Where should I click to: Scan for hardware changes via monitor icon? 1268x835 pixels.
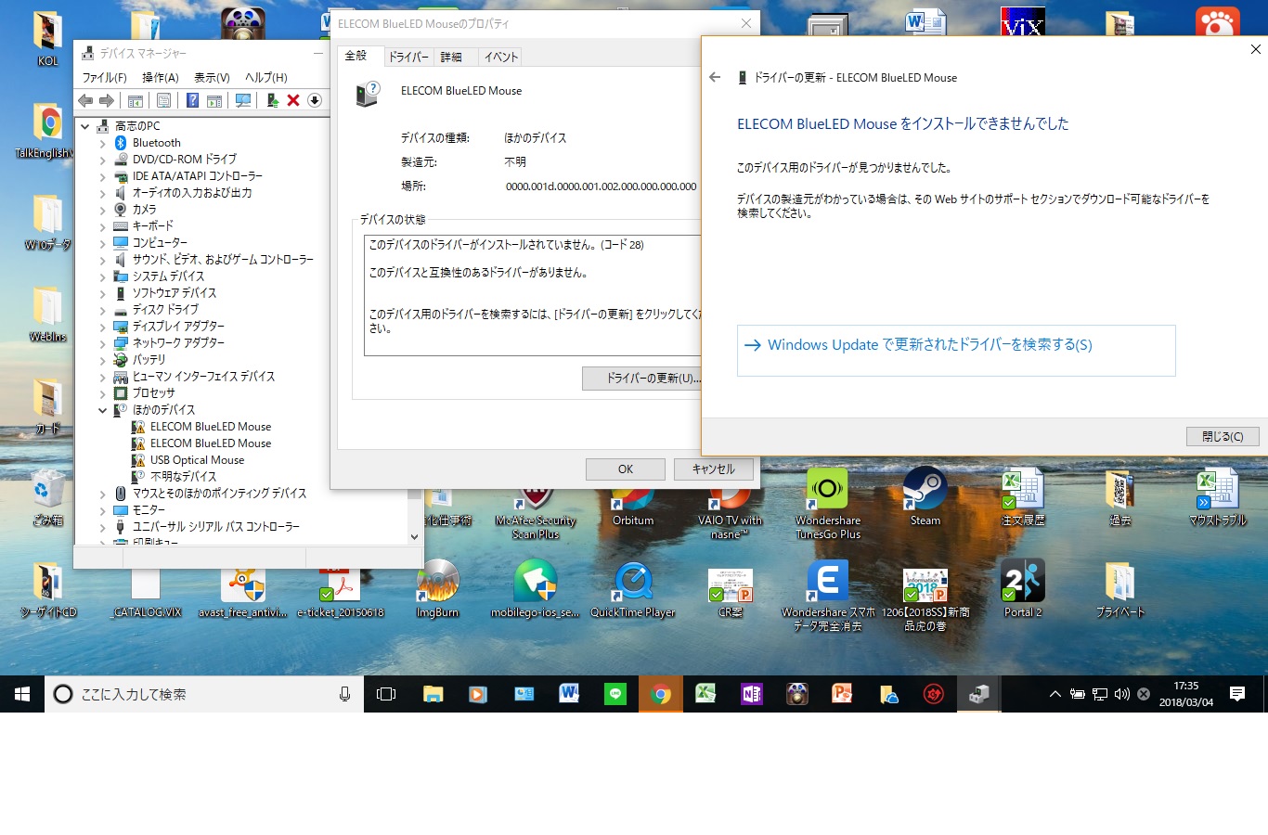point(243,100)
